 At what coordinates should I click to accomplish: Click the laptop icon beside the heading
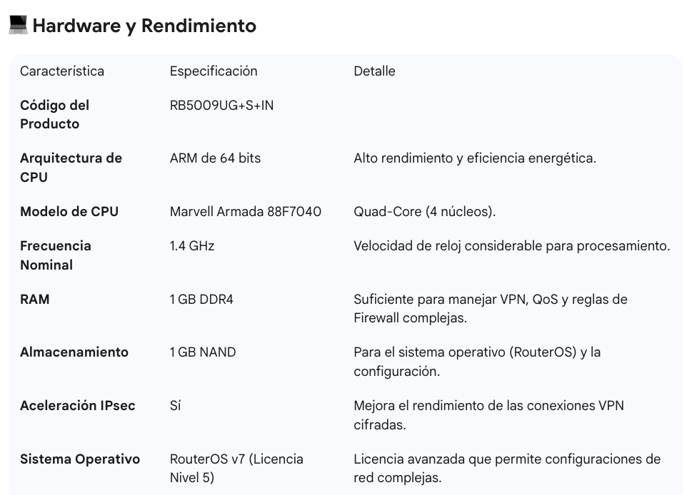point(17,25)
